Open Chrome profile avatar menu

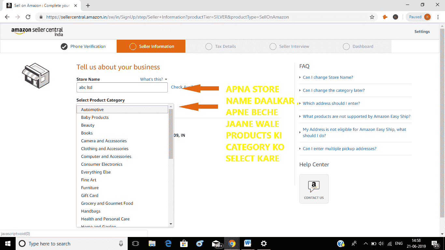[x=428, y=17]
